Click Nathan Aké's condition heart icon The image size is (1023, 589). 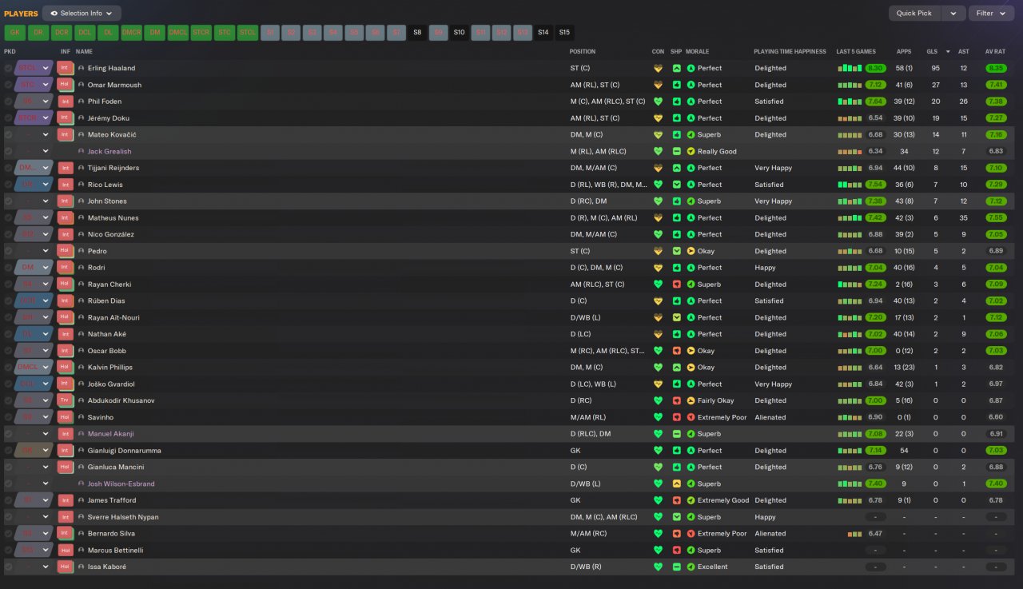coord(658,334)
